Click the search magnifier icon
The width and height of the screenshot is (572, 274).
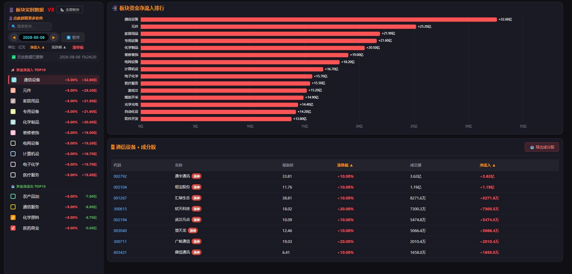point(13,26)
